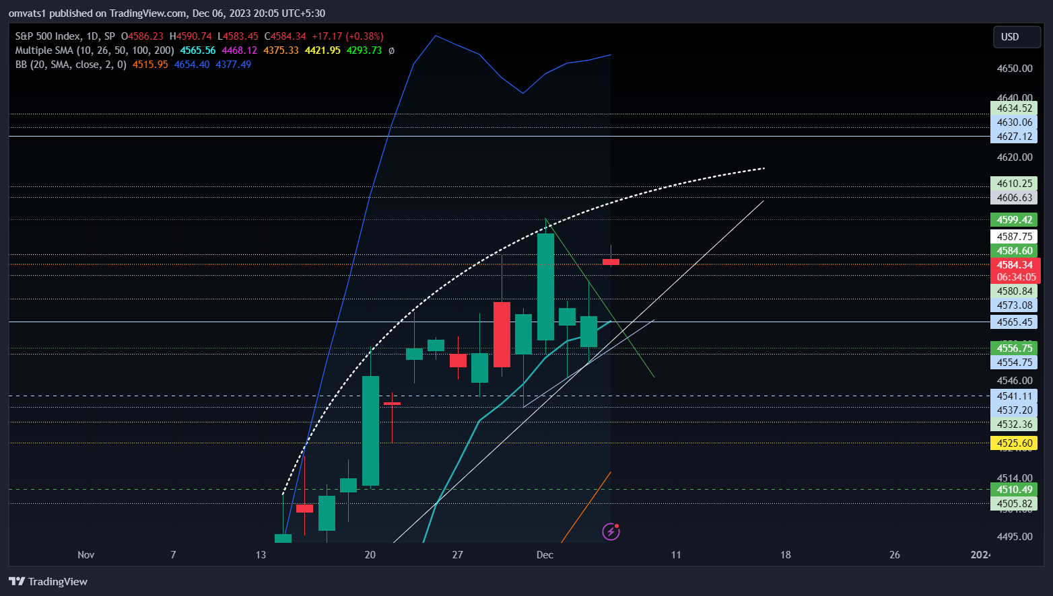
Task: Click date 27 on time axis
Action: coord(458,555)
